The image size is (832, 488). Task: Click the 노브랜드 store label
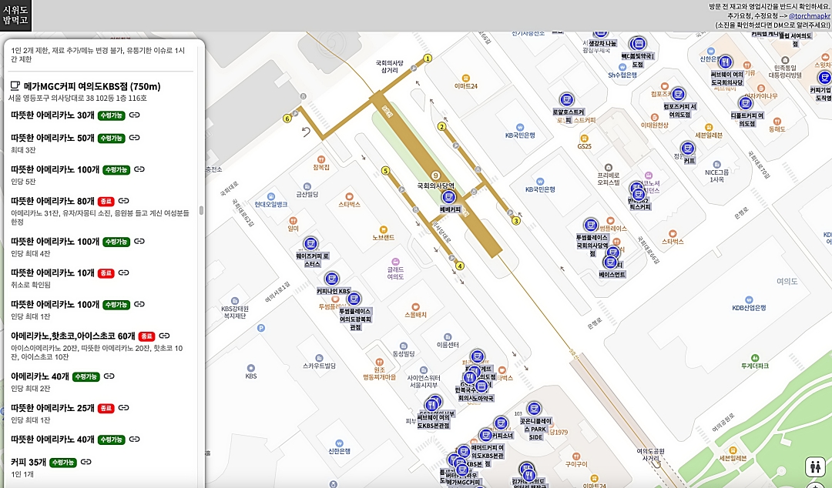(383, 238)
